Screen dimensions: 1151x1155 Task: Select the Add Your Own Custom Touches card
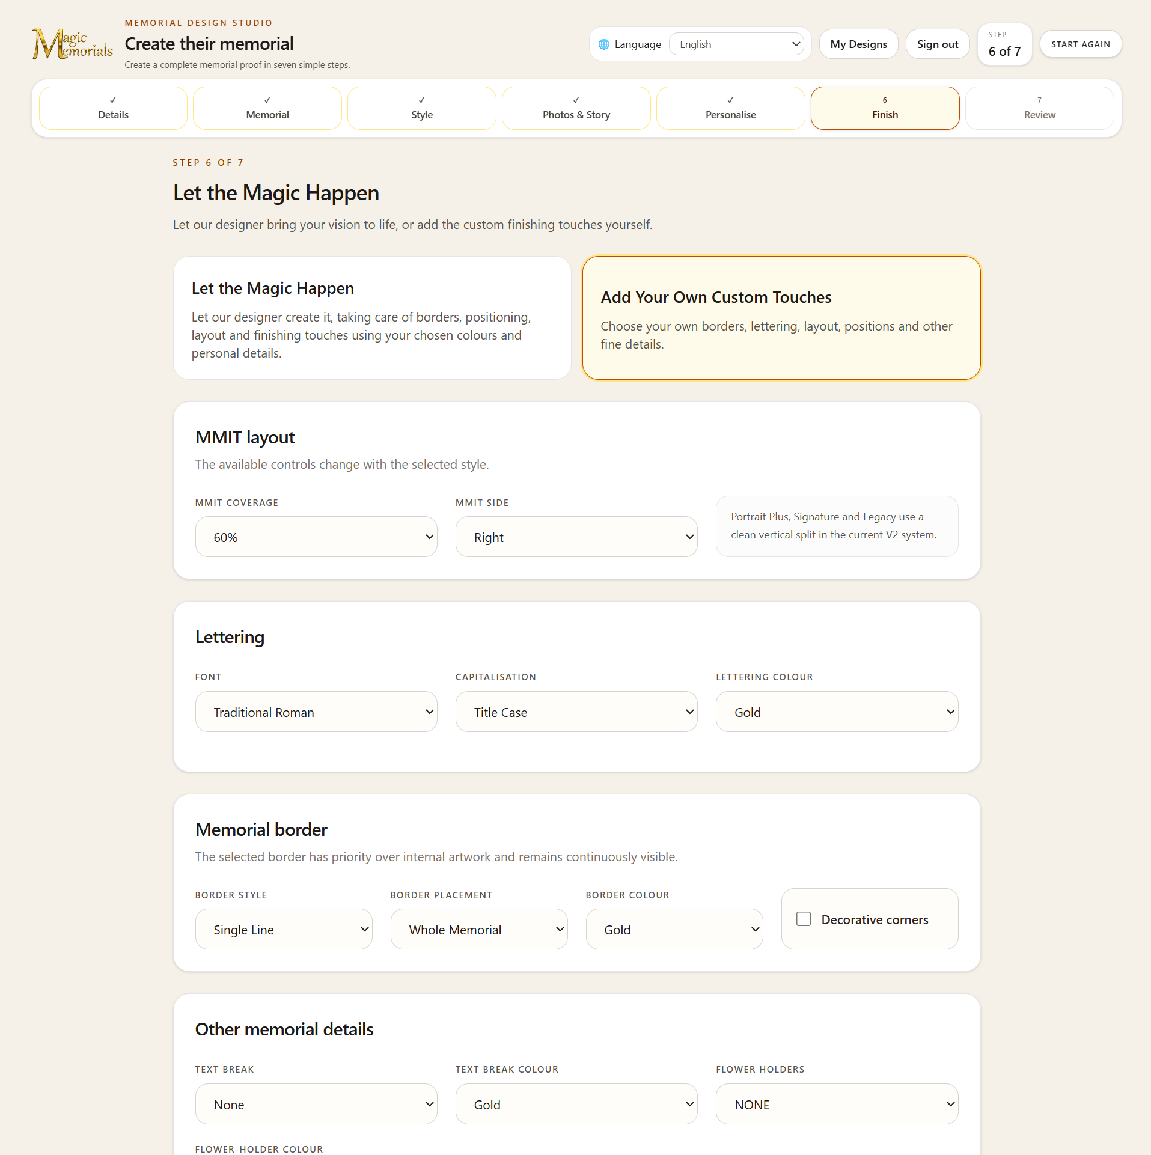(x=781, y=318)
